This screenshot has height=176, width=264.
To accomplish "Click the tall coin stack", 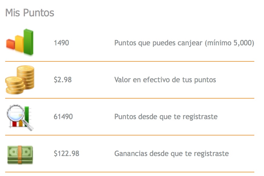I will click(x=26, y=77).
